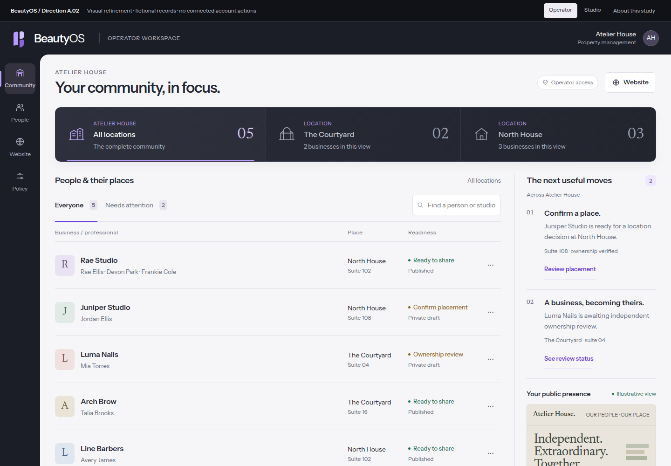Click the Atelier House account name

point(616,34)
